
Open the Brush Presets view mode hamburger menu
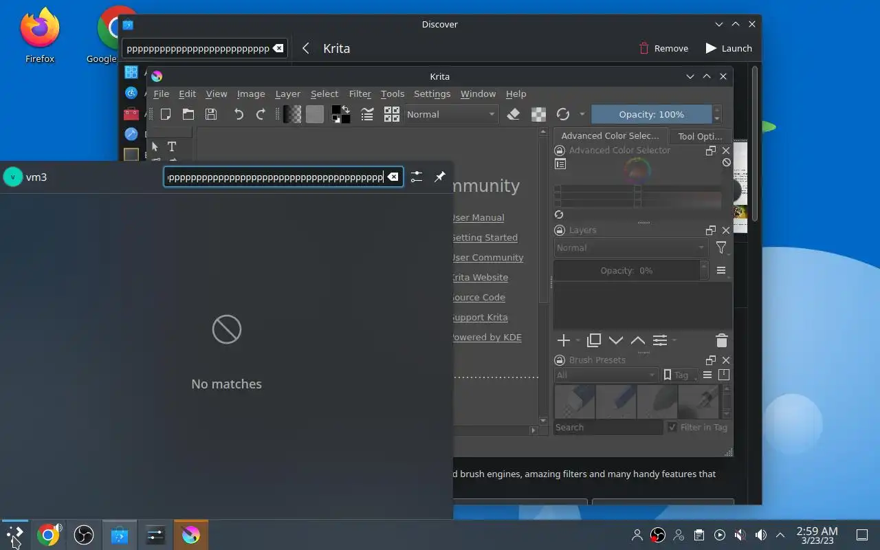pos(707,375)
